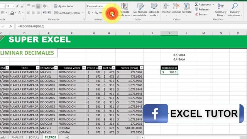The width and height of the screenshot is (247, 139).
Task: Open Dar formato como tabla gallery
Action: pyautogui.click(x=140, y=10)
